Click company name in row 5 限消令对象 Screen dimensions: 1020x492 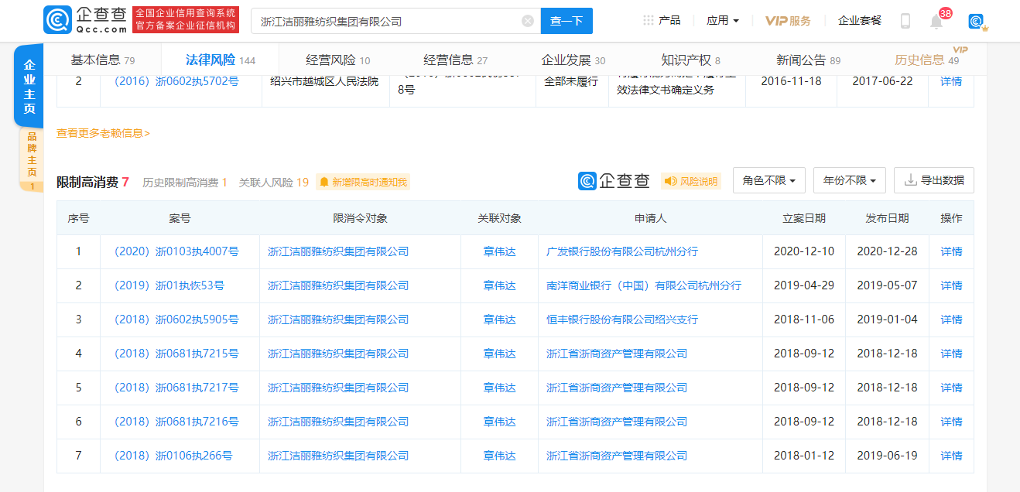(x=338, y=388)
